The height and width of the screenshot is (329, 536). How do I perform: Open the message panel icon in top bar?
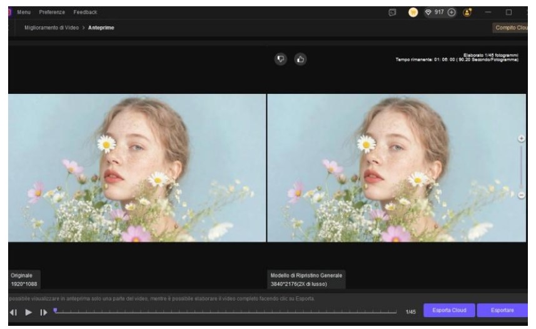pyautogui.click(x=392, y=13)
